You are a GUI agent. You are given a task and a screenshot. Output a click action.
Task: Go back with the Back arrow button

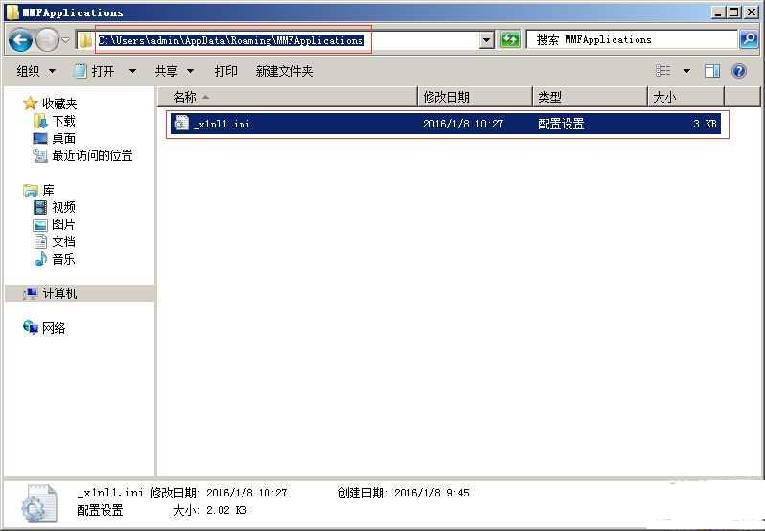click(20, 40)
